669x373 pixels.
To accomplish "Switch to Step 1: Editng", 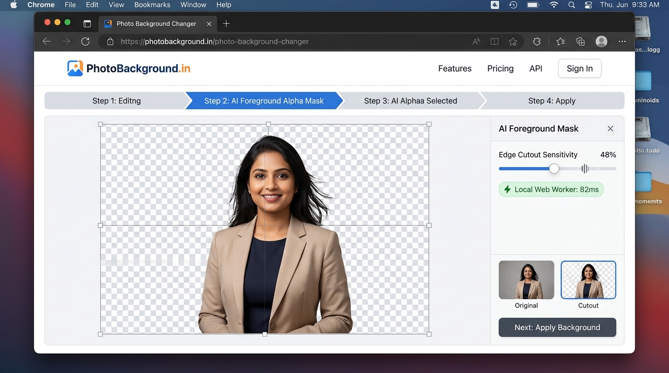I will click(116, 101).
